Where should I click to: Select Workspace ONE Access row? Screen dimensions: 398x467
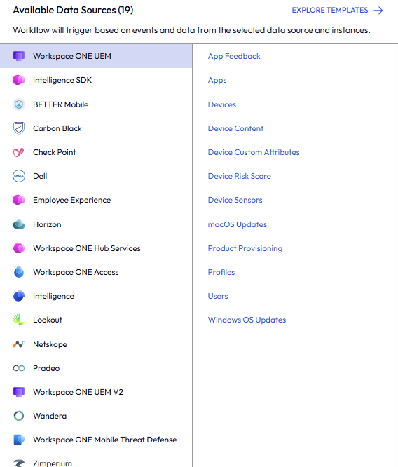pyautogui.click(x=96, y=272)
